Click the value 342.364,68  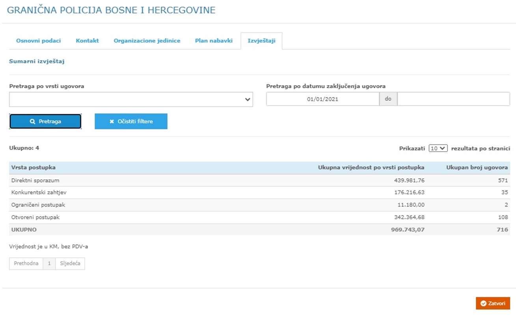409,217
